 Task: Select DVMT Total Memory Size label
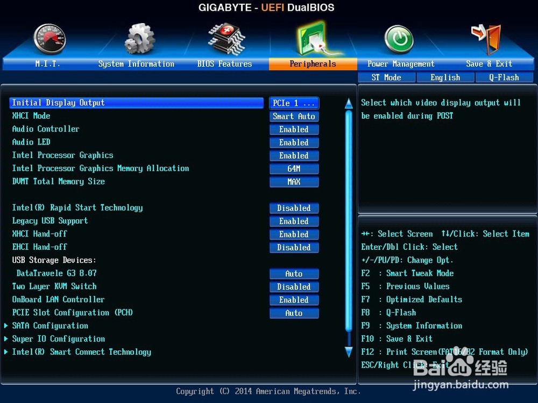tap(58, 181)
